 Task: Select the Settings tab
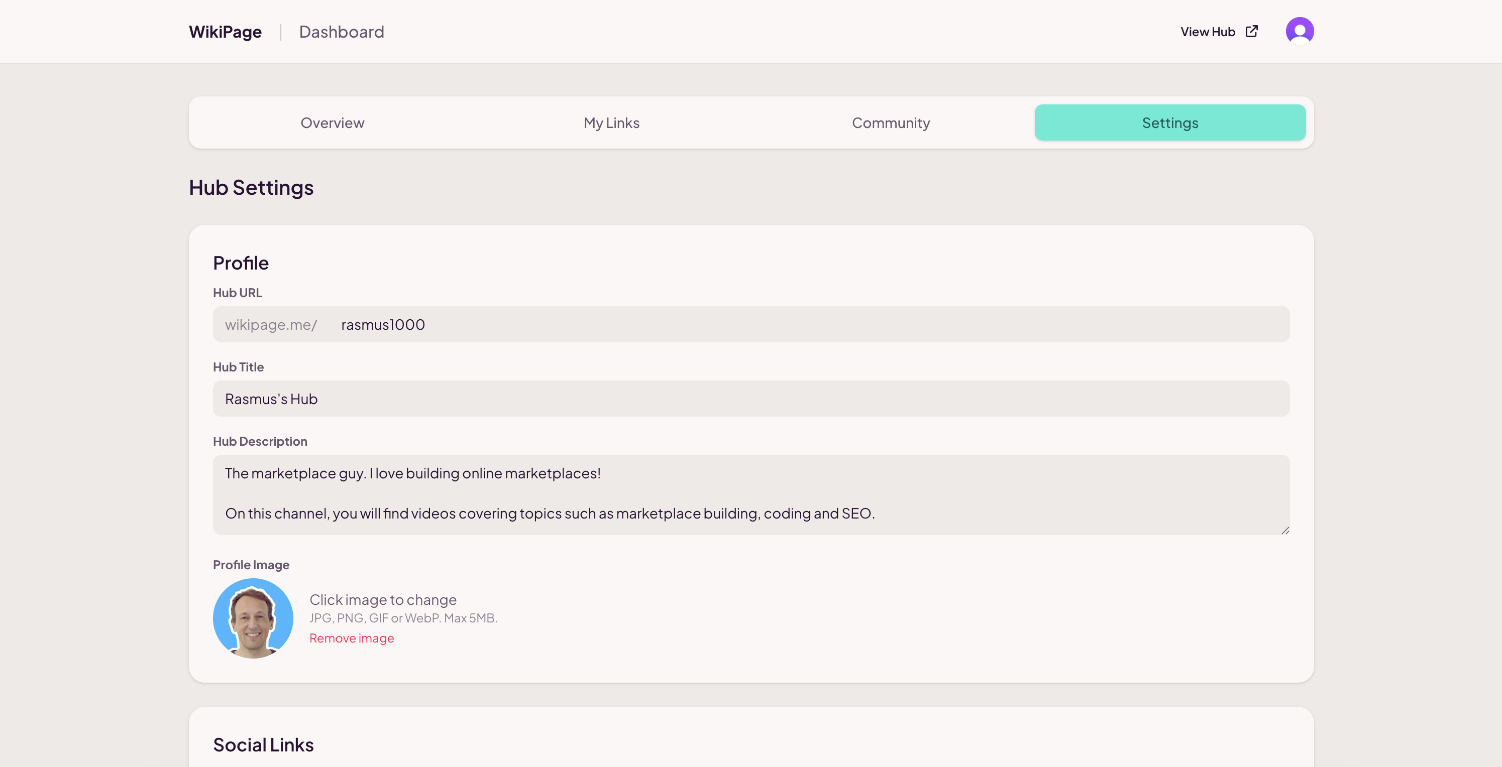coord(1169,123)
